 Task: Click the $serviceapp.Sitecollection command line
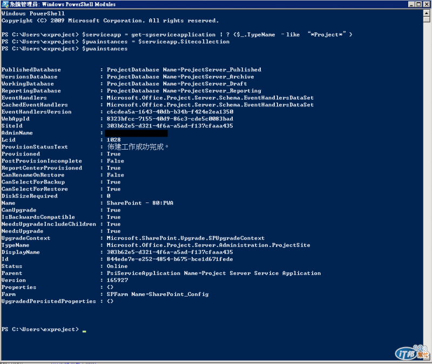(116, 42)
